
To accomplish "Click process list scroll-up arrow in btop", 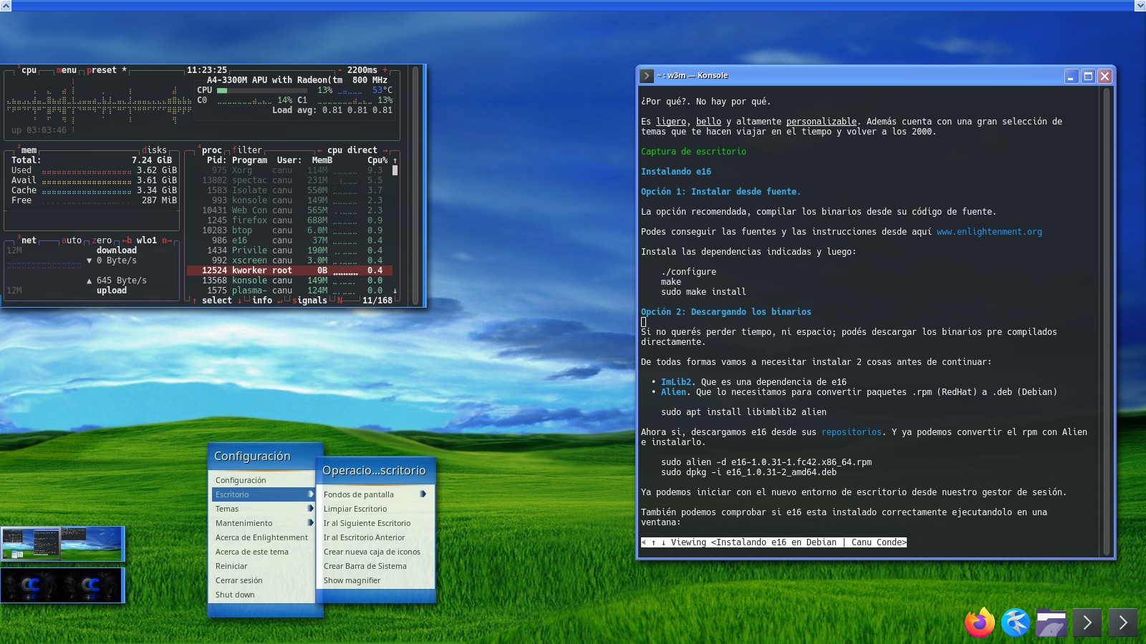I will pyautogui.click(x=395, y=160).
